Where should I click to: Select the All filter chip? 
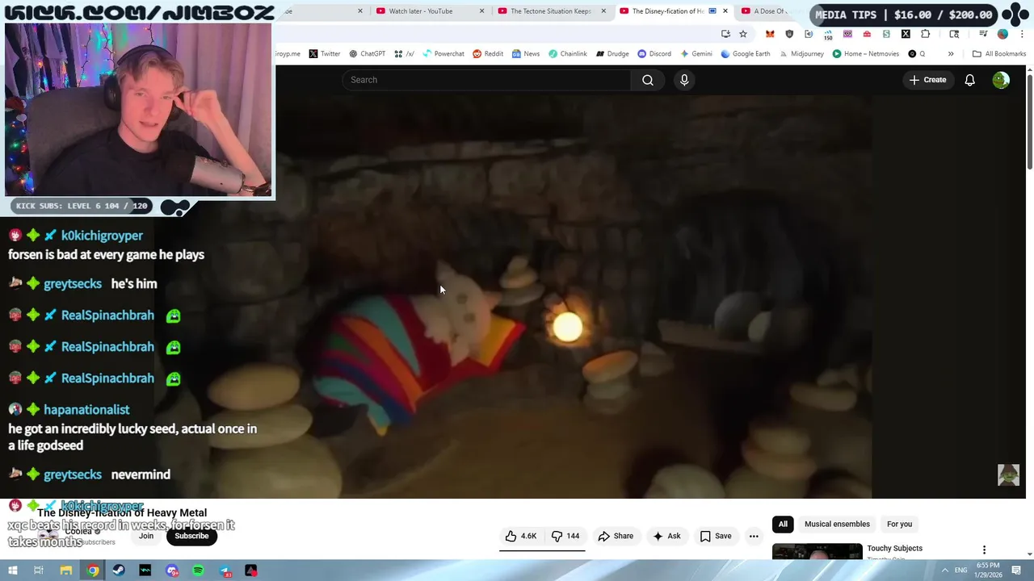coord(783,524)
